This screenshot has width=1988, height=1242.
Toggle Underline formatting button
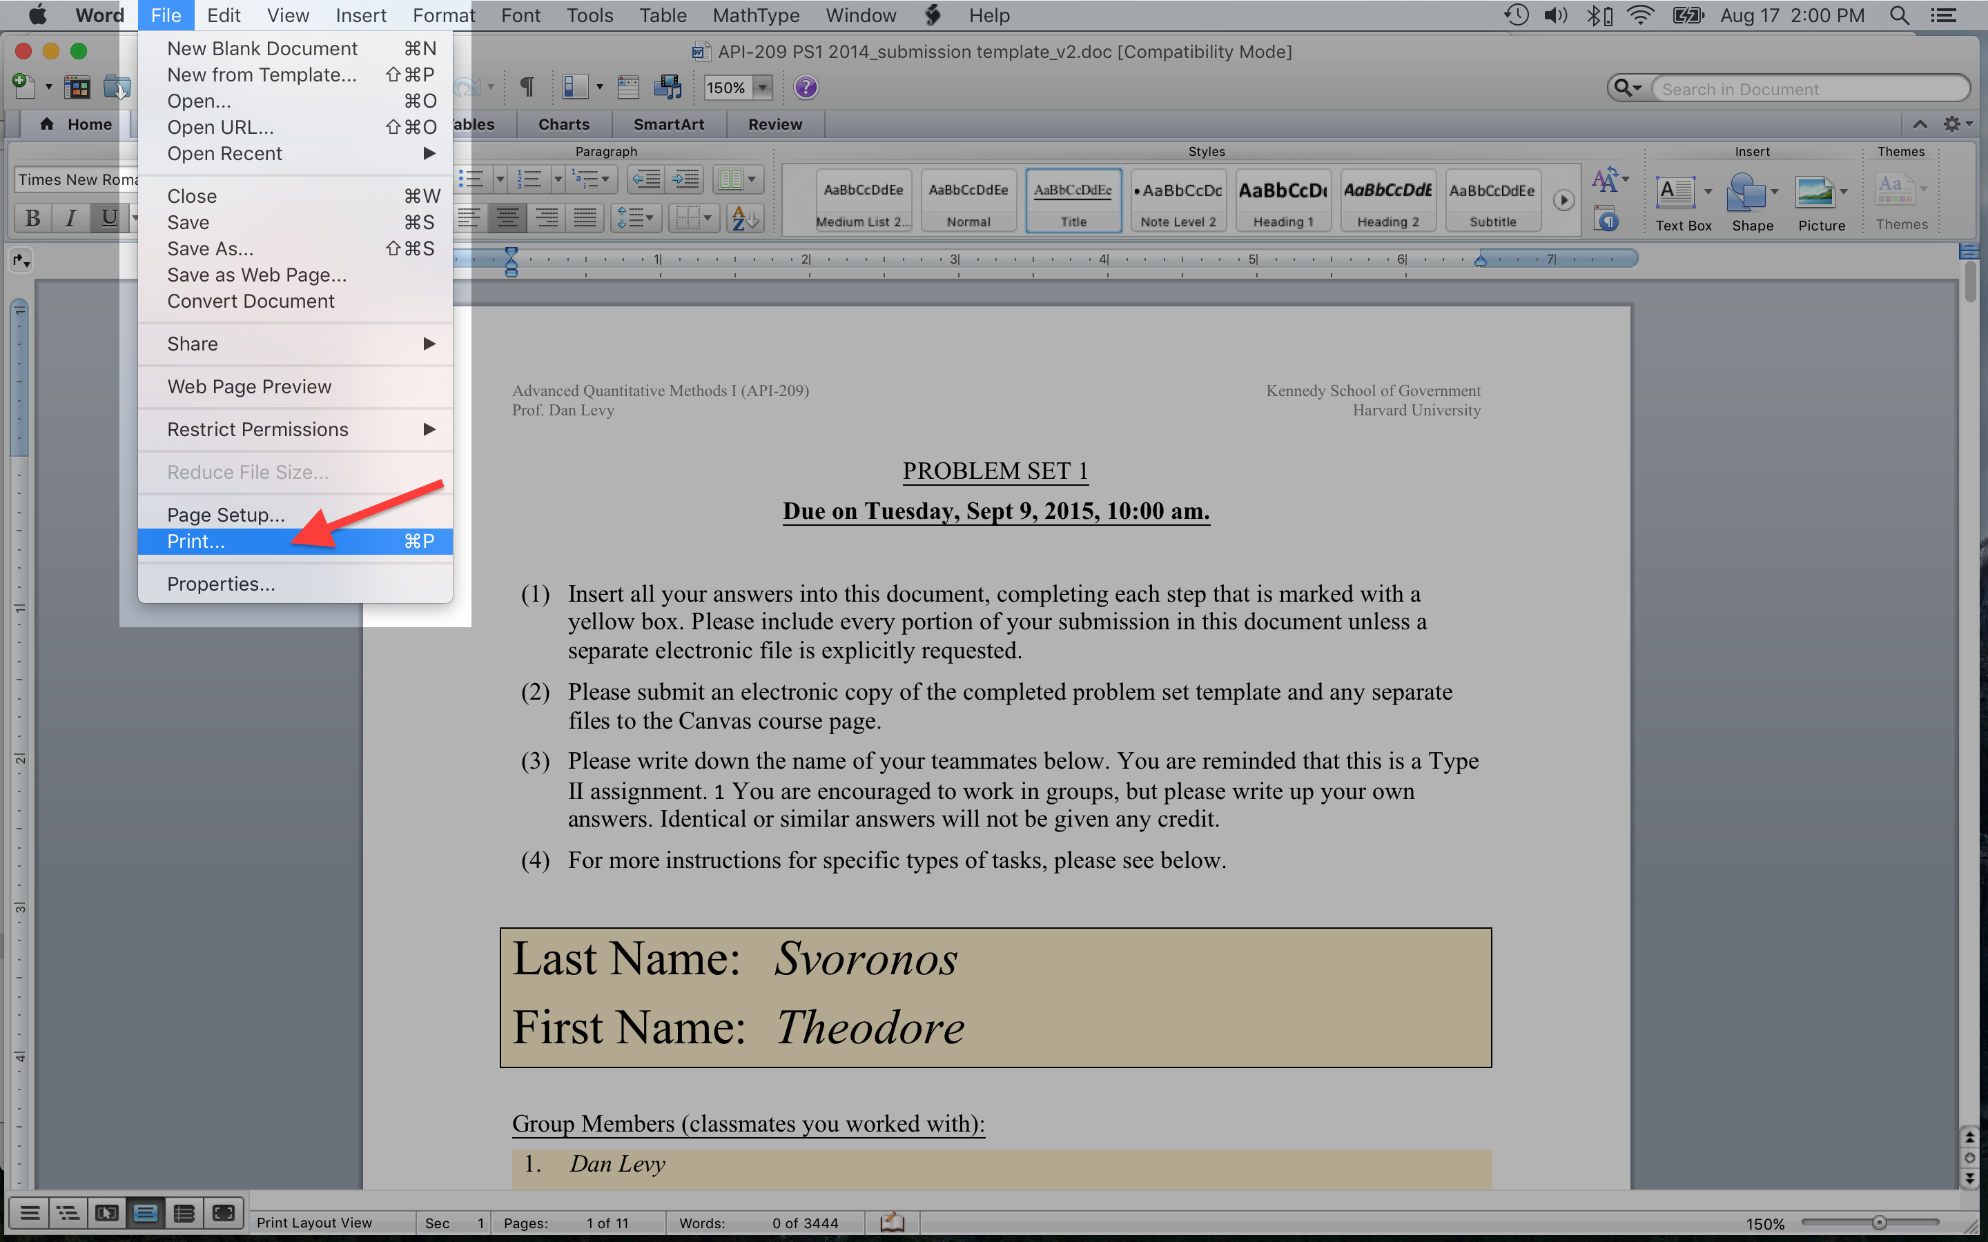click(x=108, y=217)
